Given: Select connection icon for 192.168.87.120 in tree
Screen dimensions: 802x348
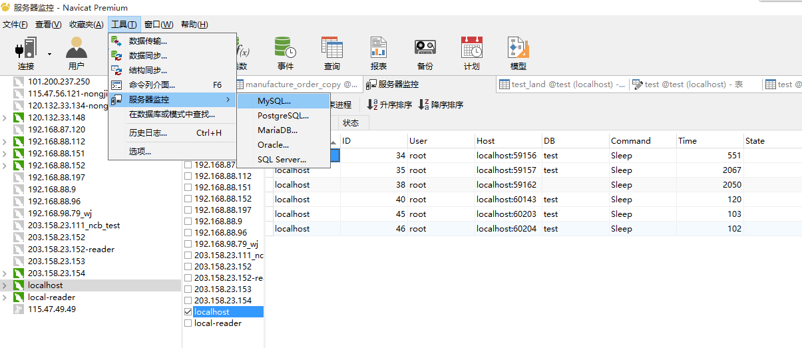Looking at the screenshot, I should (x=19, y=130).
